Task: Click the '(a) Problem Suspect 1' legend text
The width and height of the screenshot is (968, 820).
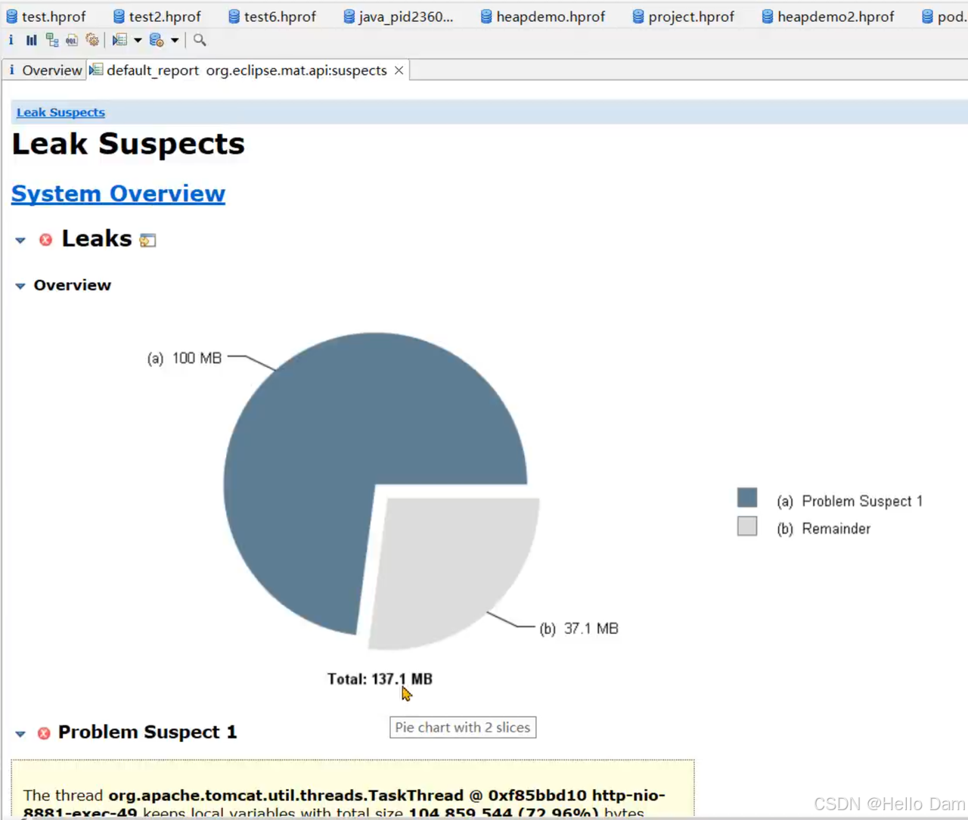Action: coord(850,502)
